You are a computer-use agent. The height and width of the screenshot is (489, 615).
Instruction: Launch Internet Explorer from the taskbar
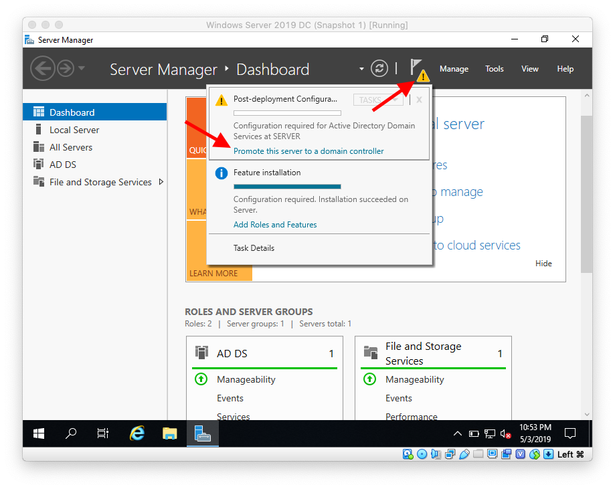(x=137, y=433)
